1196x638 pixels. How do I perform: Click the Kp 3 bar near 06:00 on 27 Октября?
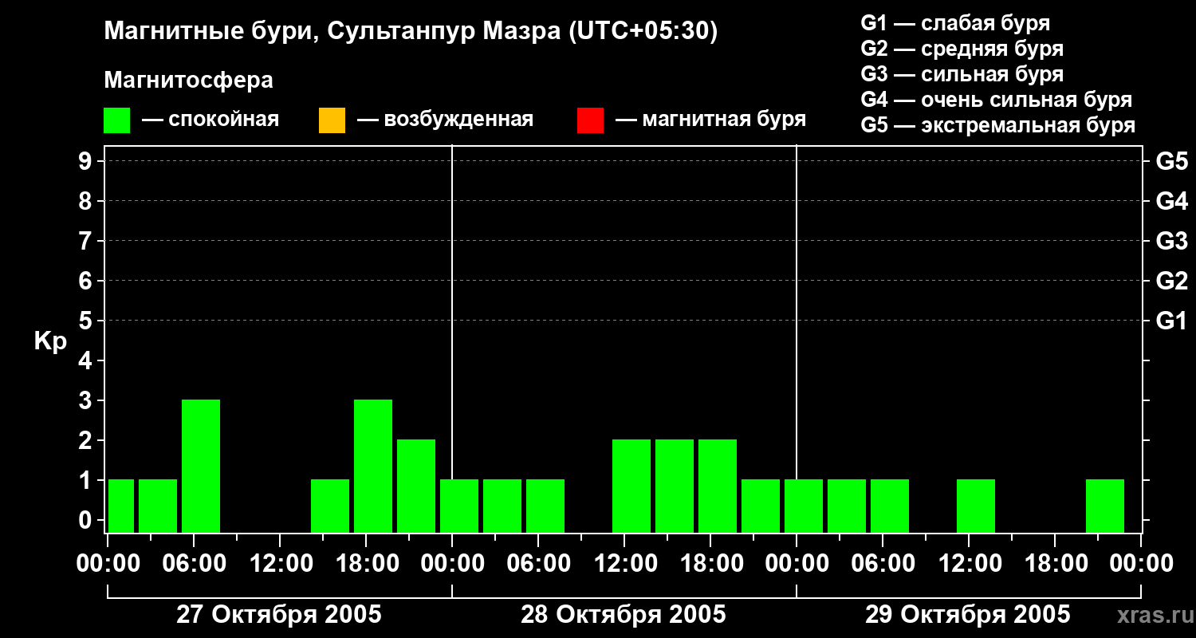click(201, 466)
